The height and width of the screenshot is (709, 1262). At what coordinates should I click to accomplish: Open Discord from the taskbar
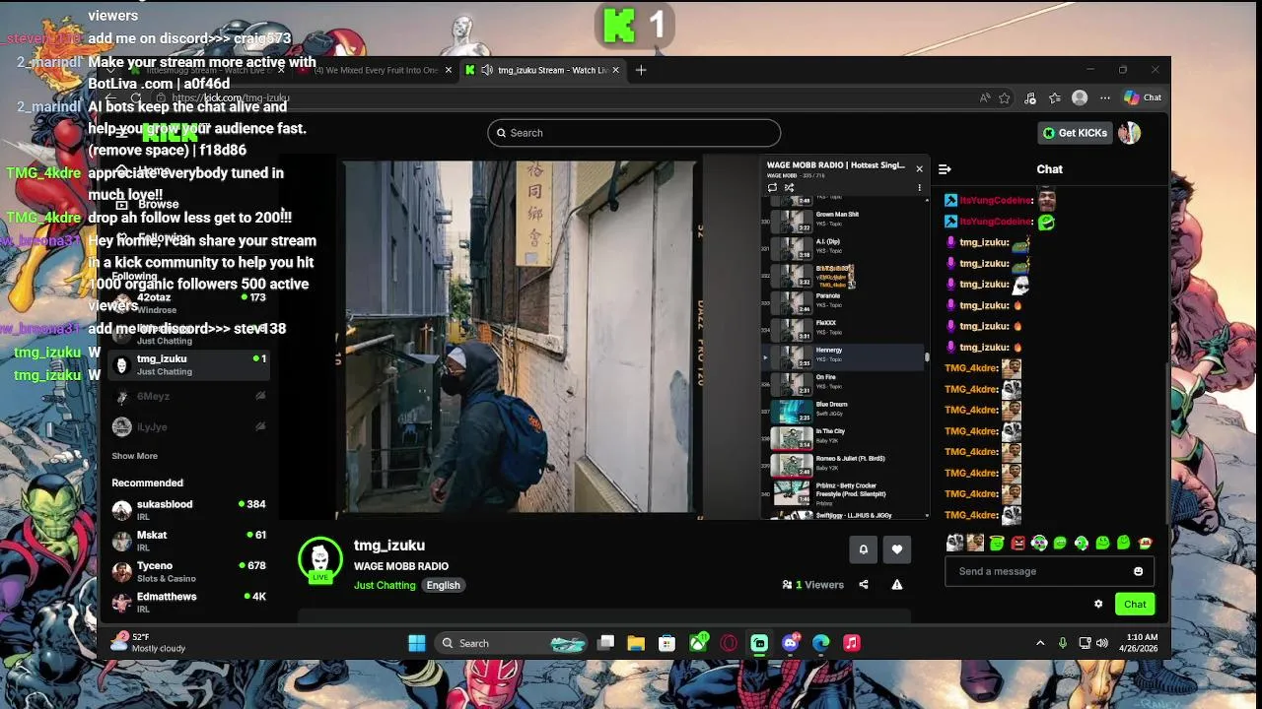790,643
